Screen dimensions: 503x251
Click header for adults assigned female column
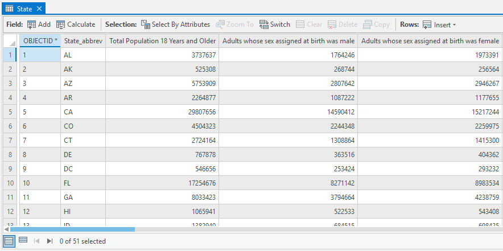pyautogui.click(x=430, y=41)
